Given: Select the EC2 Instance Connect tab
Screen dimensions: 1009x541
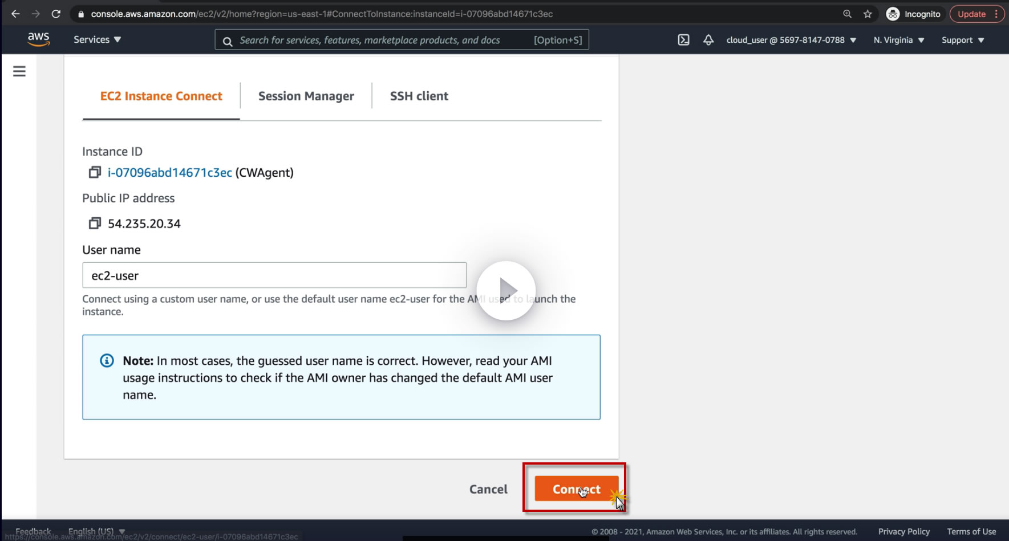Looking at the screenshot, I should 161,96.
